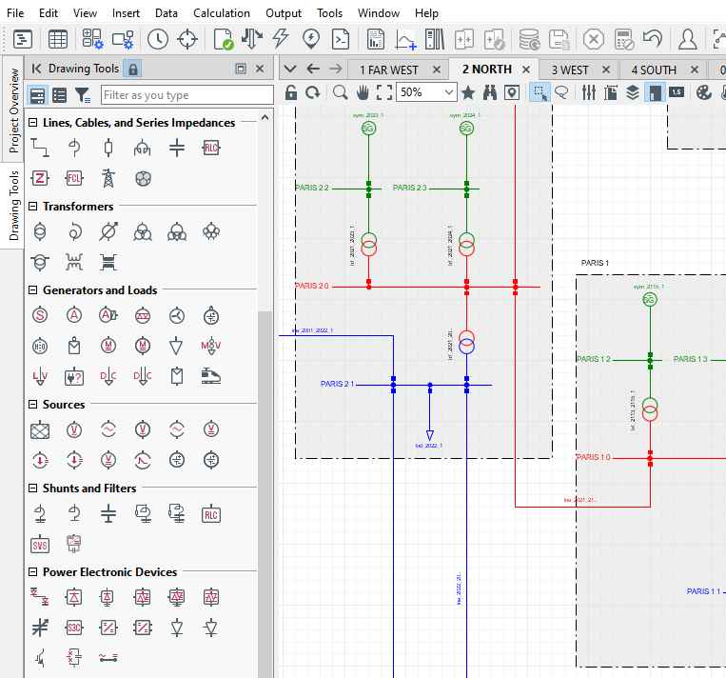Viewport: 726px width, 678px height.
Task: Pick the synchronous machine (S) symbol
Action: [40, 316]
